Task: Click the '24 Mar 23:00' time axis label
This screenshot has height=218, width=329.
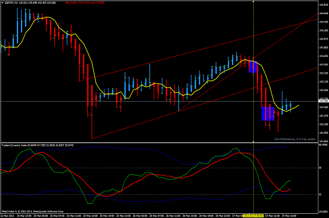Action: (x=24, y=216)
